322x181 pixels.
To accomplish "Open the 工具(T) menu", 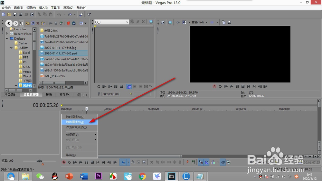I will [55, 8].
